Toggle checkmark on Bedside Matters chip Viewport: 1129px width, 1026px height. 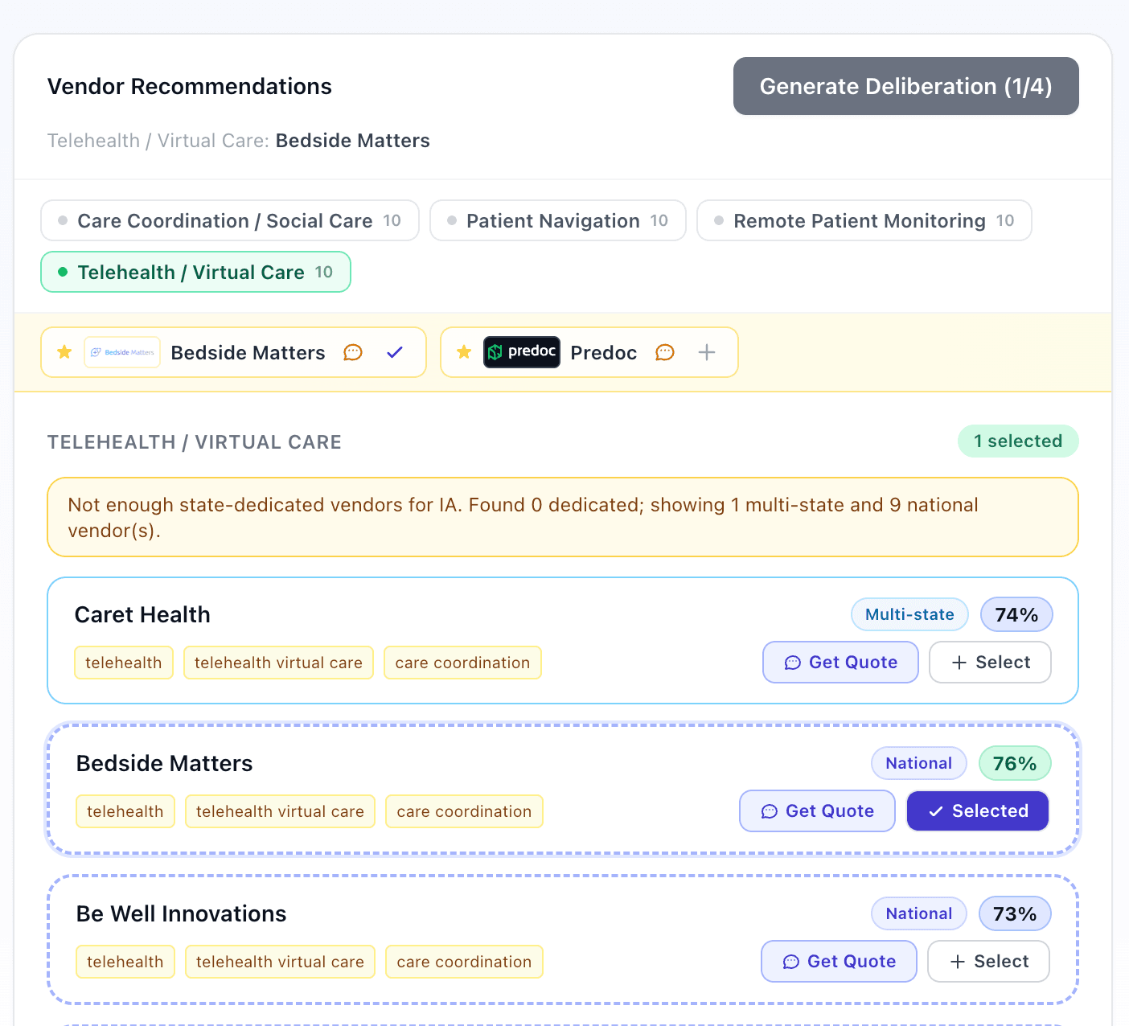click(x=395, y=352)
